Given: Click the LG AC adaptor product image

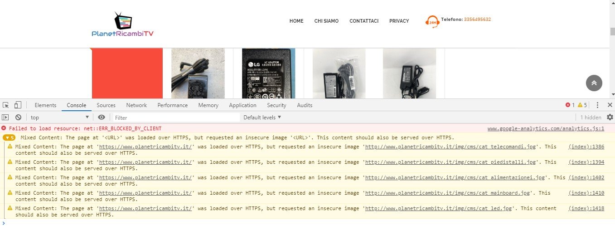Looking at the screenshot, I should point(268,74).
